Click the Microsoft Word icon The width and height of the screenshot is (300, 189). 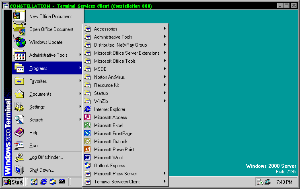(x=87, y=158)
